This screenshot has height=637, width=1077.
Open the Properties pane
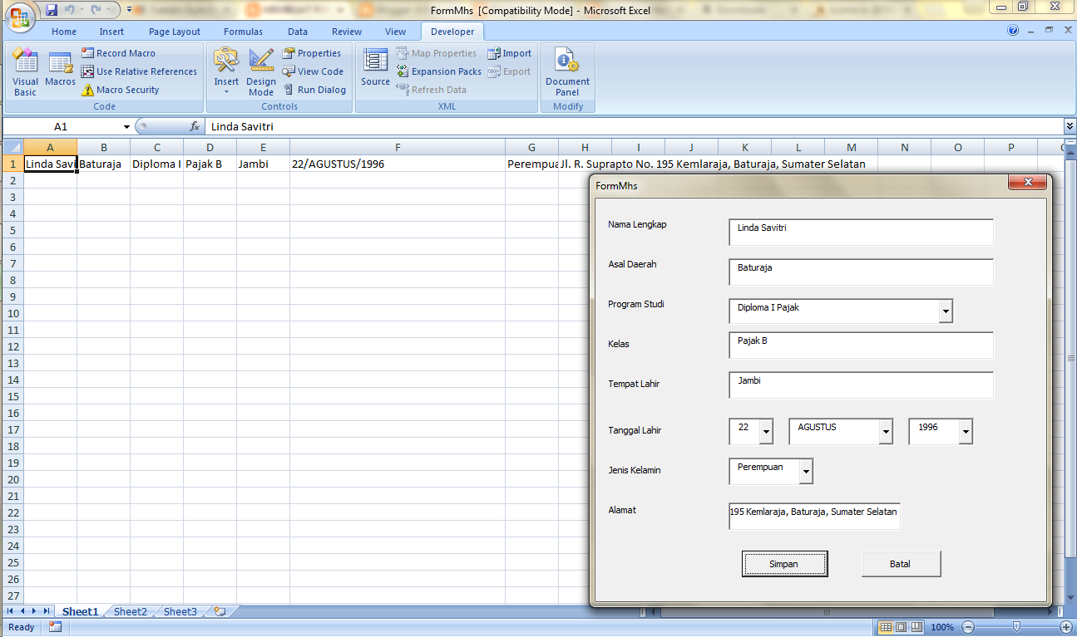click(314, 52)
